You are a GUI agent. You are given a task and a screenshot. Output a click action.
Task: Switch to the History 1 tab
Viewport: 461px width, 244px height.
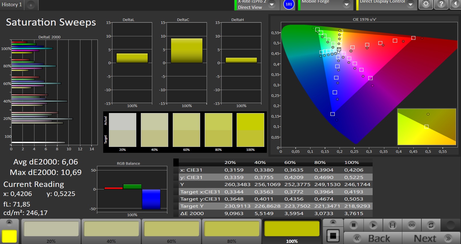[12, 5]
